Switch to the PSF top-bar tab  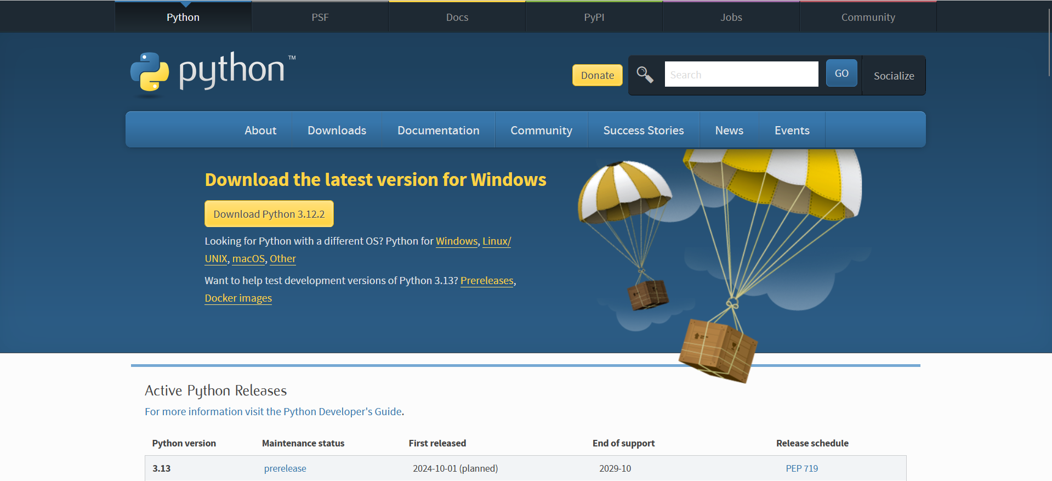pyautogui.click(x=320, y=17)
